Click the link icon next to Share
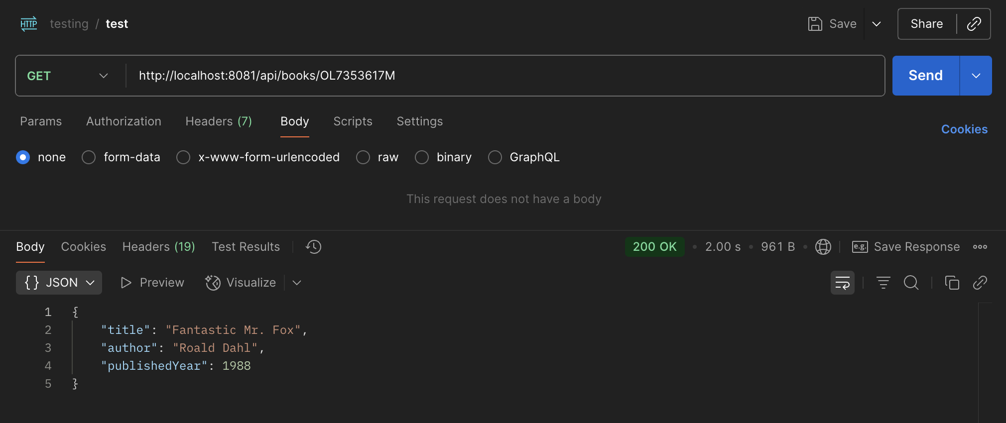1006x423 pixels. [x=974, y=24]
